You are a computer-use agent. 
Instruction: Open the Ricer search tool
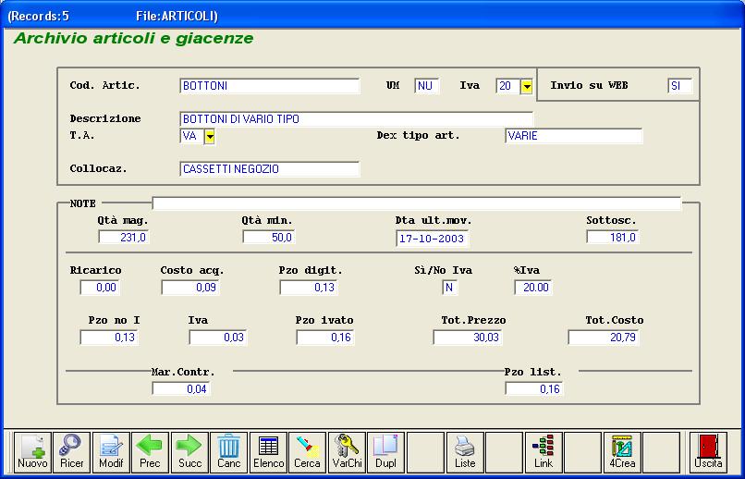[71, 452]
